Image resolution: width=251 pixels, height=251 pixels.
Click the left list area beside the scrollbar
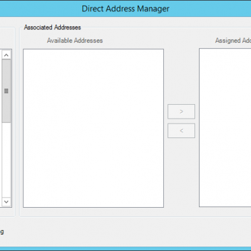(1, 128)
